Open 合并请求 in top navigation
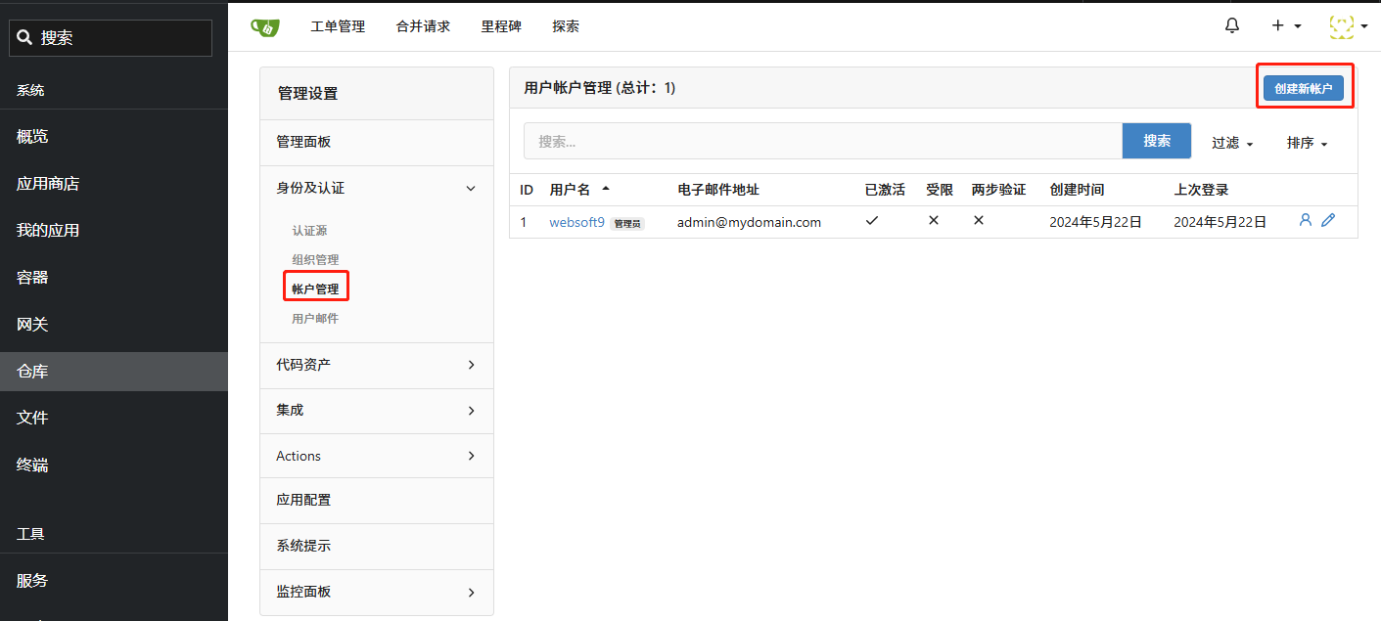The height and width of the screenshot is (621, 1381). [423, 26]
